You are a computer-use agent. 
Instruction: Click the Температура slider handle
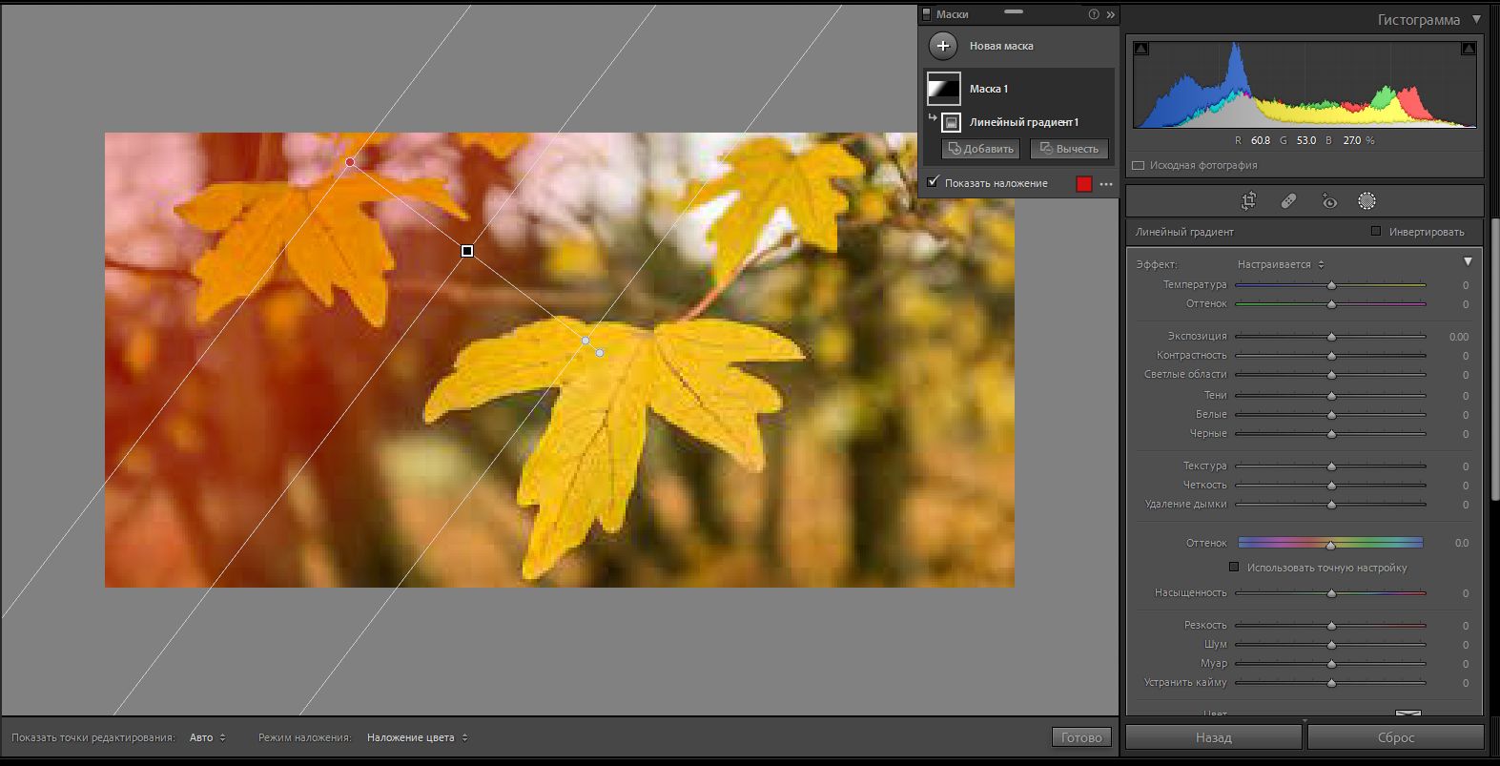[1331, 285]
